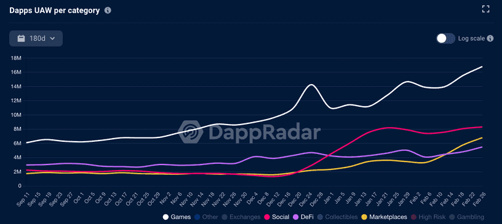The image size is (502, 224).
Task: Open the 180d time range dropdown
Action: tap(36, 38)
